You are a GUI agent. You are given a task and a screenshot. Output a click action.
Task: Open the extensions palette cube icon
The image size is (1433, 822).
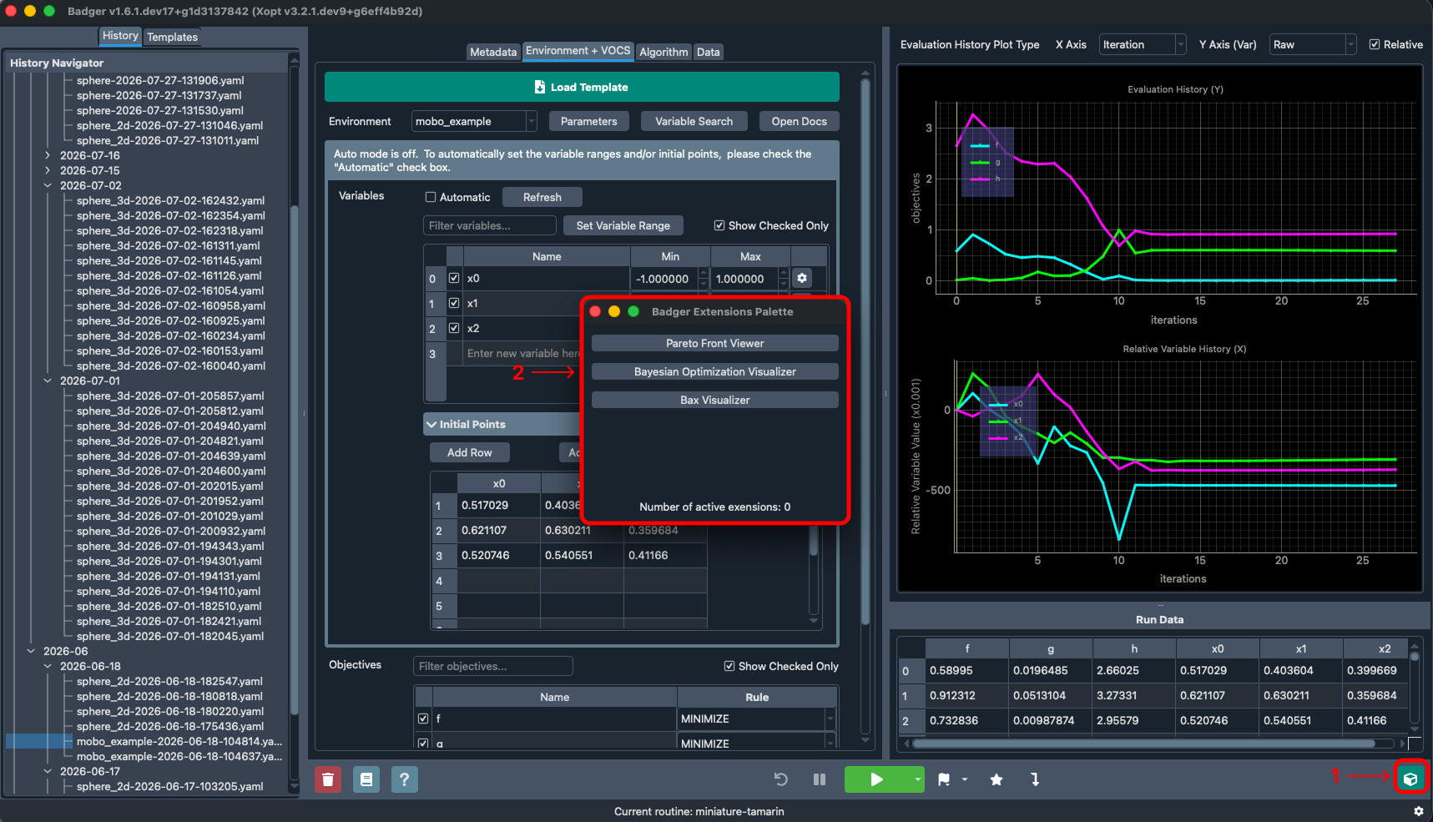pos(1410,779)
